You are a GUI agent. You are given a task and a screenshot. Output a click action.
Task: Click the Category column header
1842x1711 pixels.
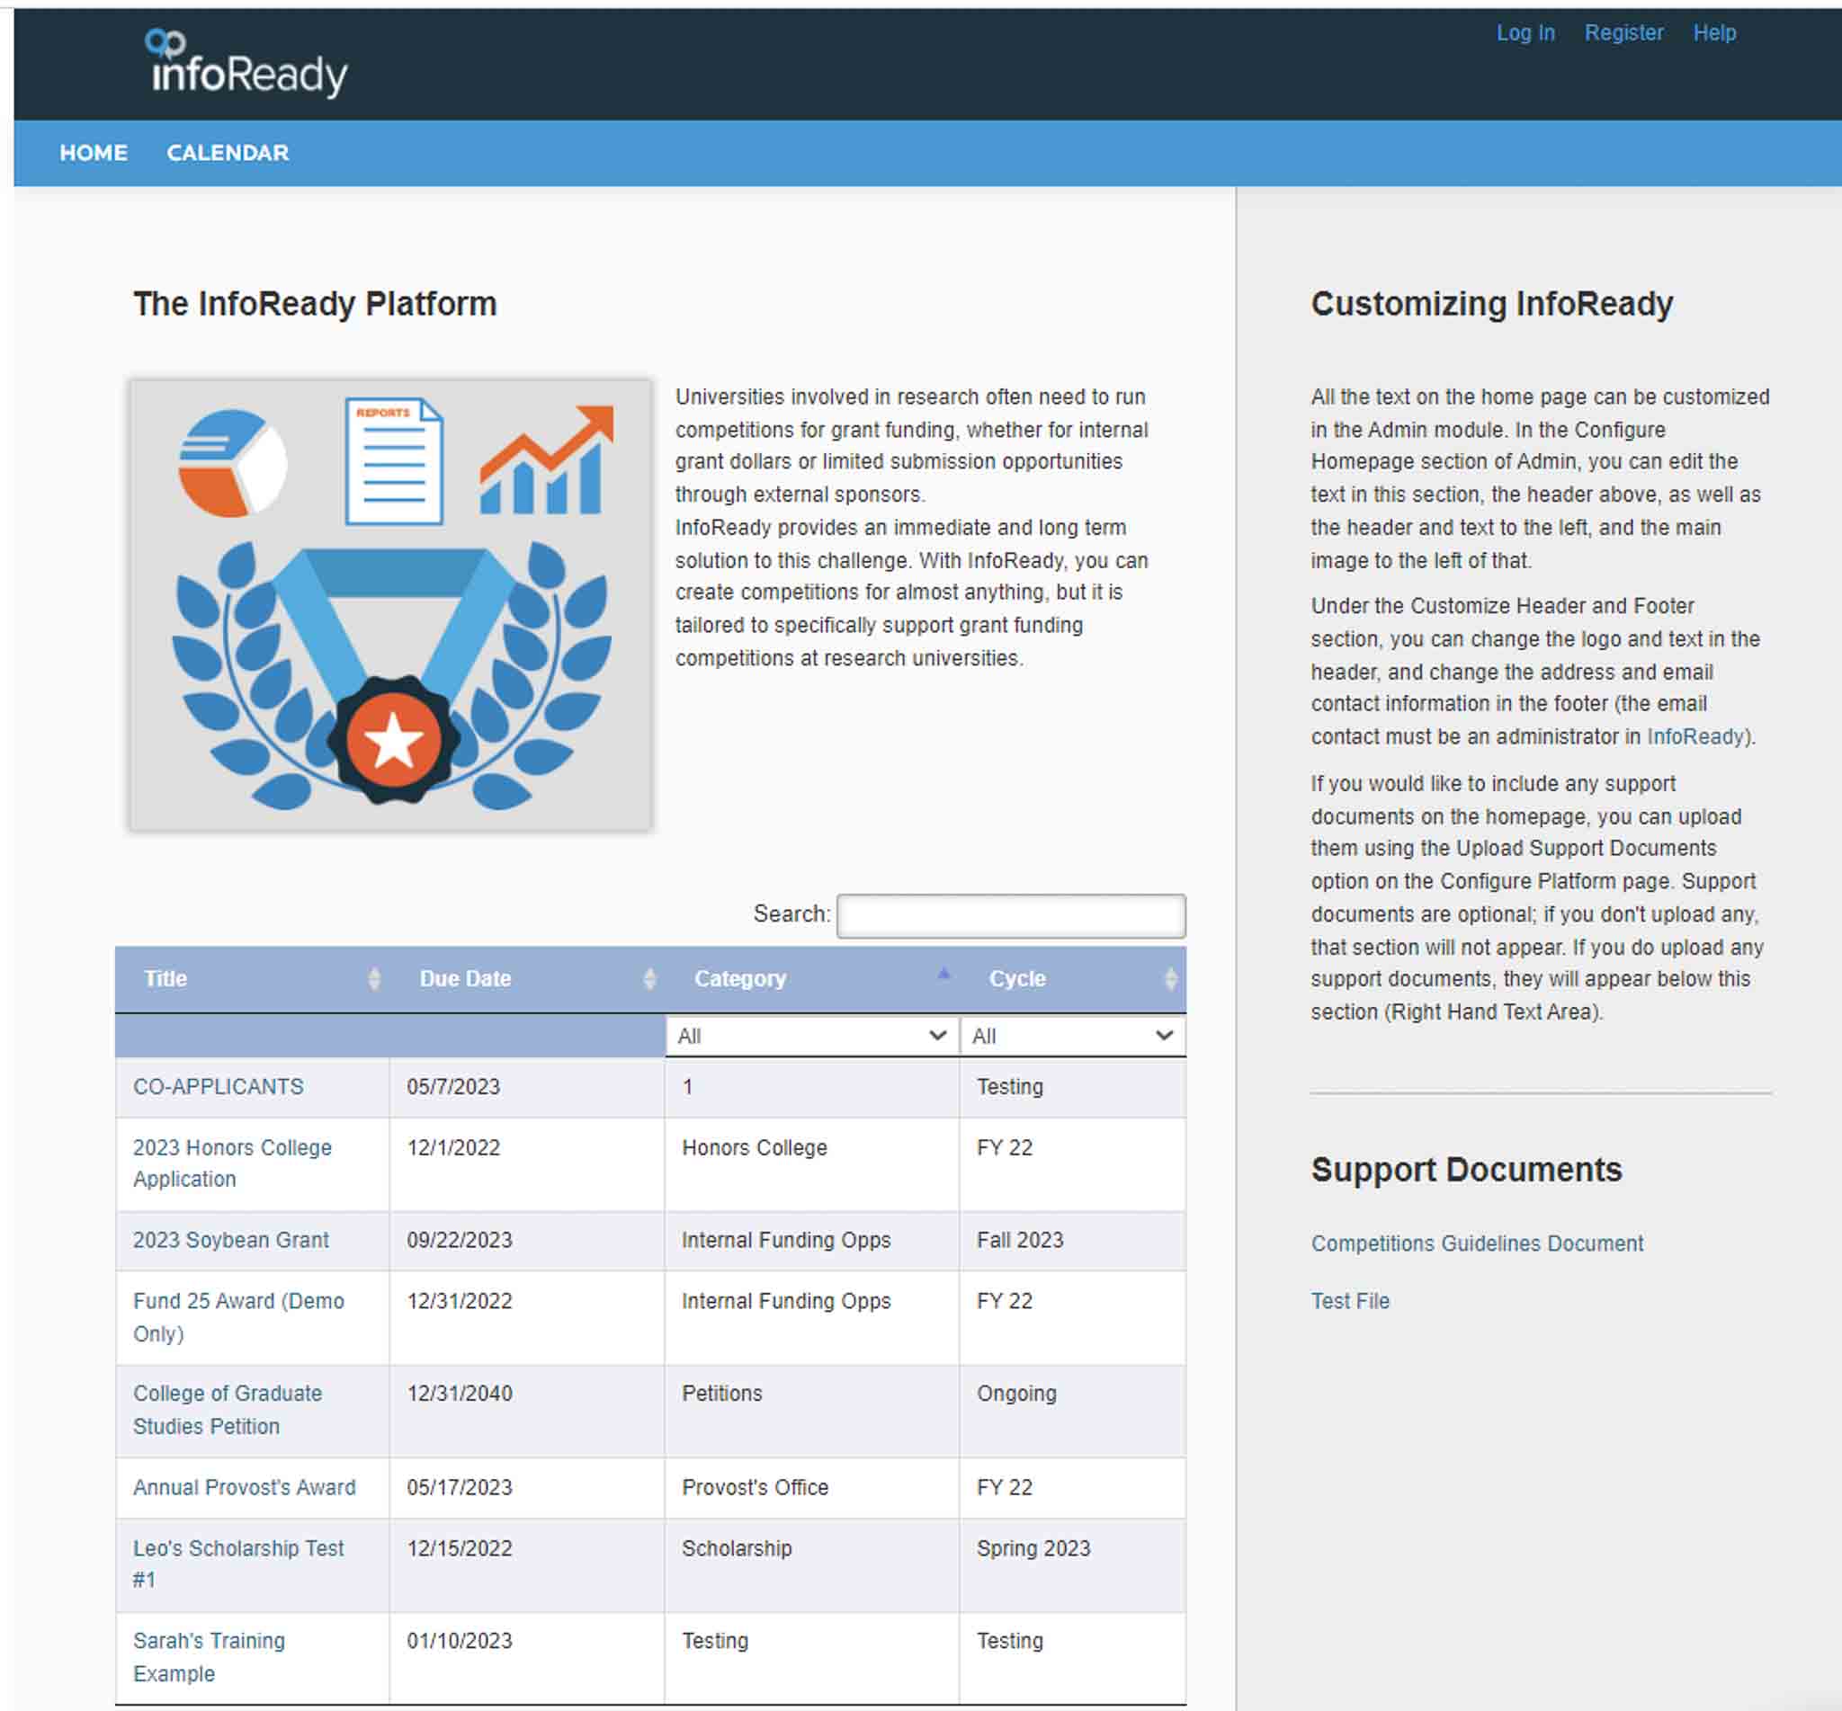click(x=813, y=979)
